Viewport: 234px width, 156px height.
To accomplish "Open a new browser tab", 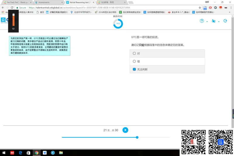I will point(131,2).
